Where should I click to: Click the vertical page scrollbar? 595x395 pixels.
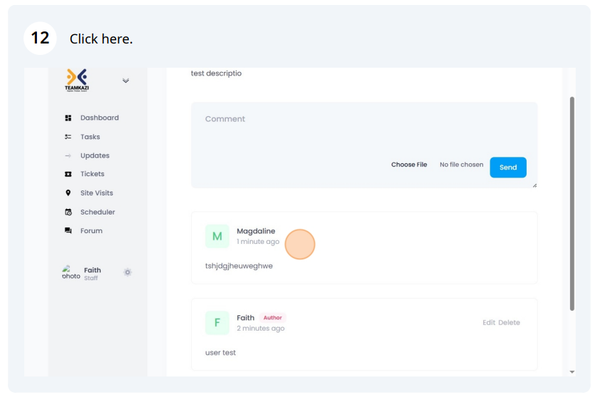click(571, 203)
